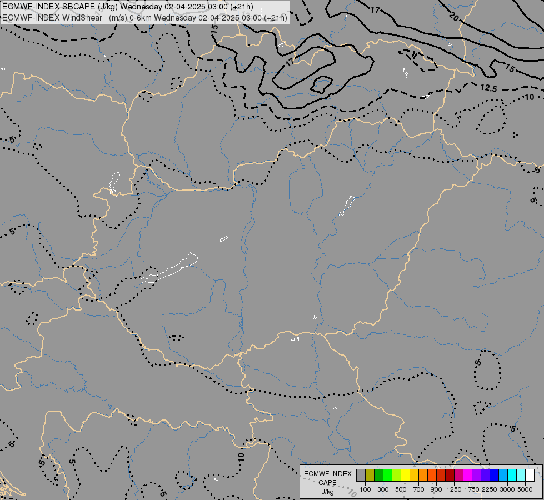Click the dark red legend swatch
The width and height of the screenshot is (544, 500).
450,476
